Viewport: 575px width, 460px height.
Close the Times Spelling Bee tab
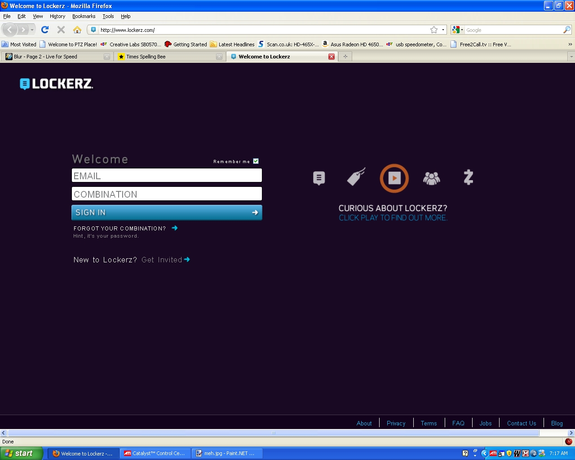[219, 57]
